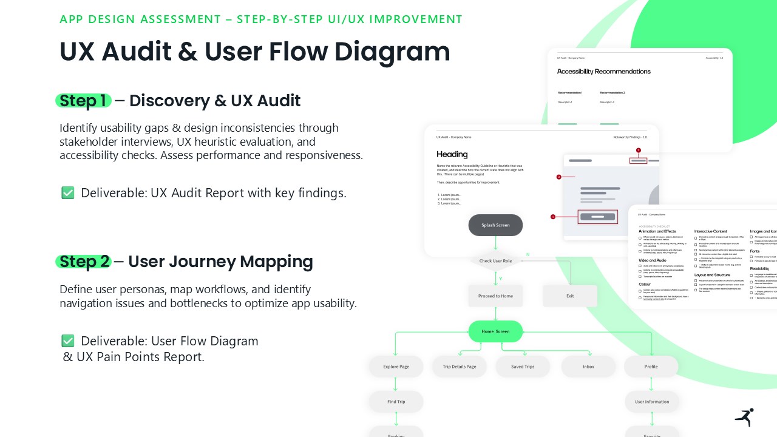Click the Check User Role decision diamond

[495, 261]
